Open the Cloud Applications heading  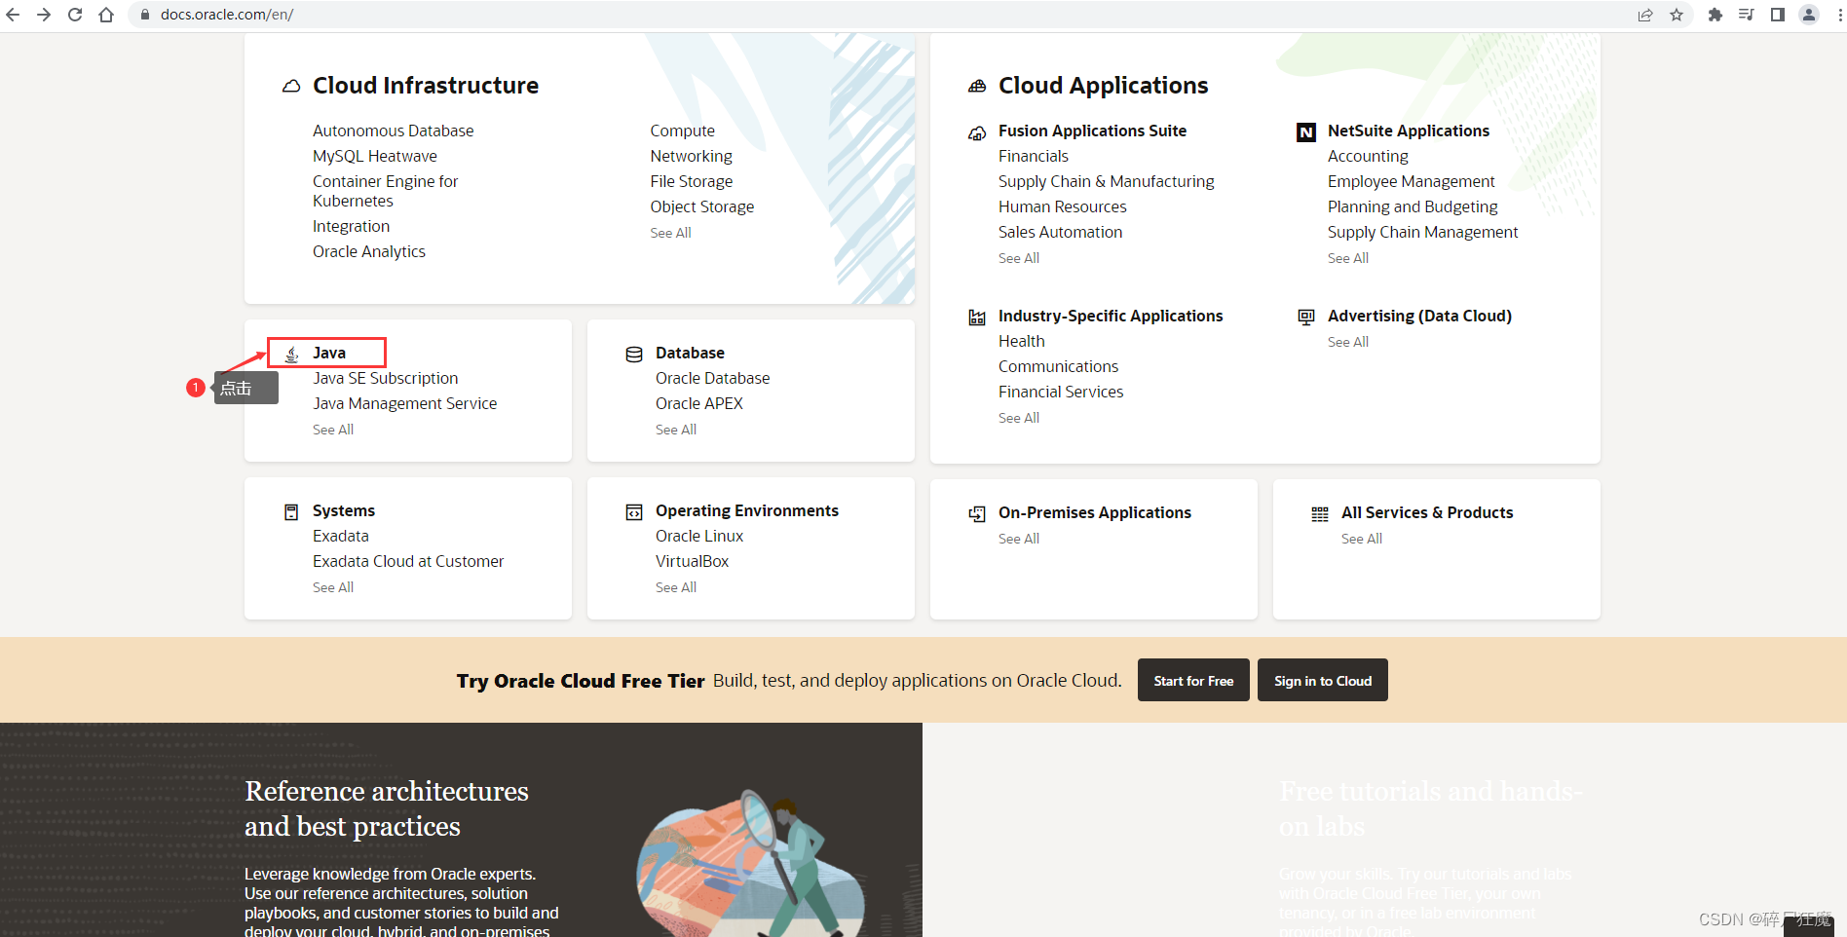pyautogui.click(x=1104, y=86)
